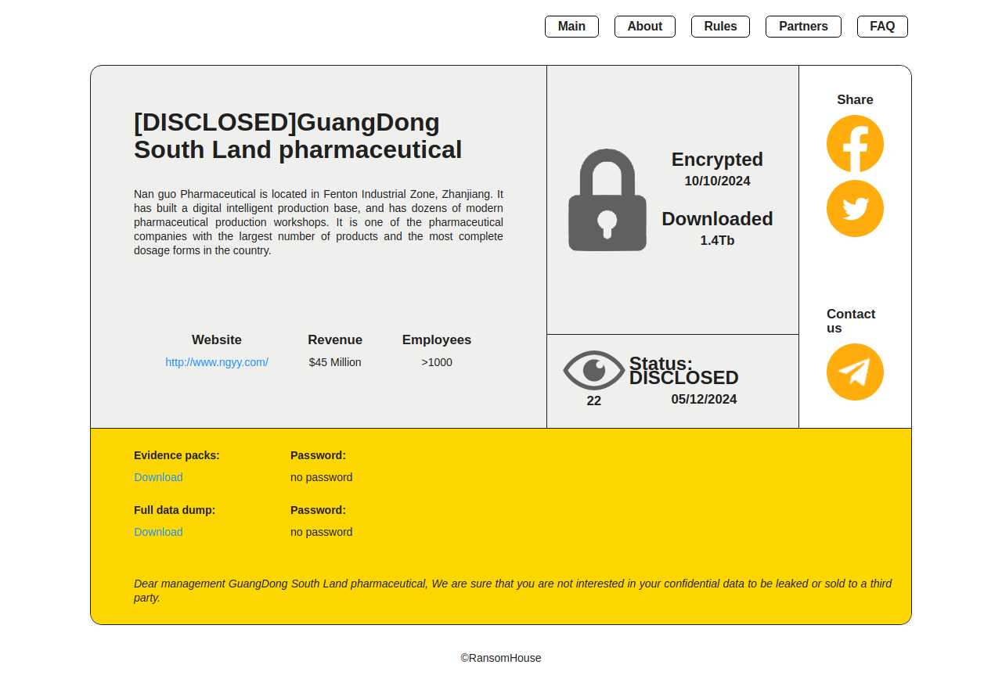Open the Main navigation item

click(x=571, y=27)
